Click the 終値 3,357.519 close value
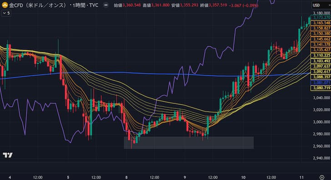This screenshot has width=331, height=180. click(213, 5)
